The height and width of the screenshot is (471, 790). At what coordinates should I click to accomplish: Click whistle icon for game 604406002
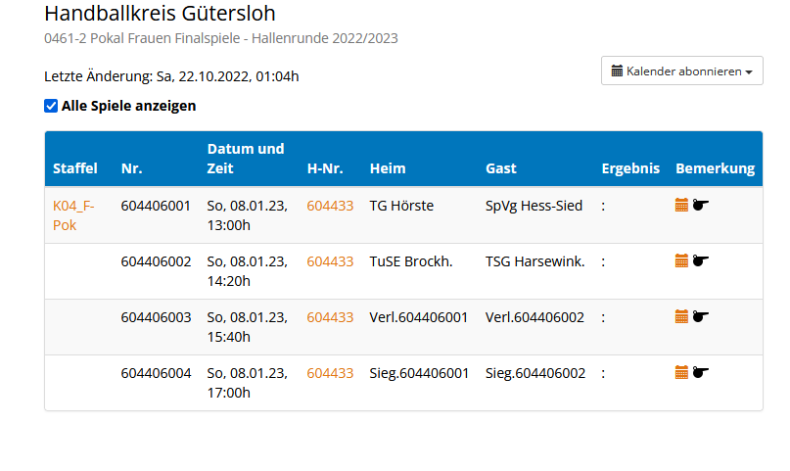pos(700,260)
